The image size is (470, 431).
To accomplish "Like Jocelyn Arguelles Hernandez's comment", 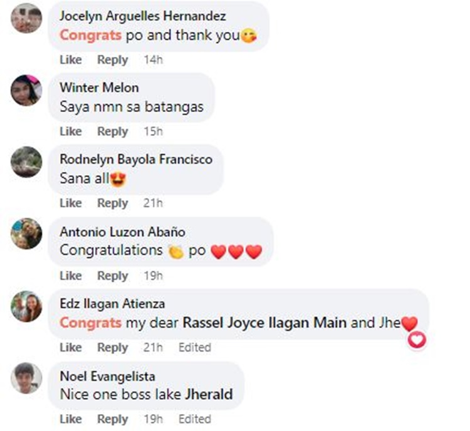I will [x=71, y=59].
